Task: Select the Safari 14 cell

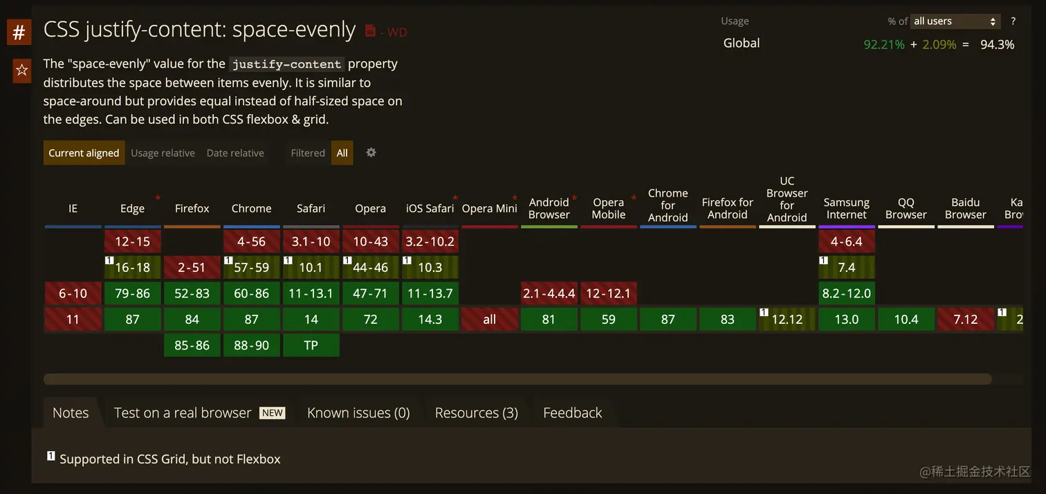Action: [311, 319]
